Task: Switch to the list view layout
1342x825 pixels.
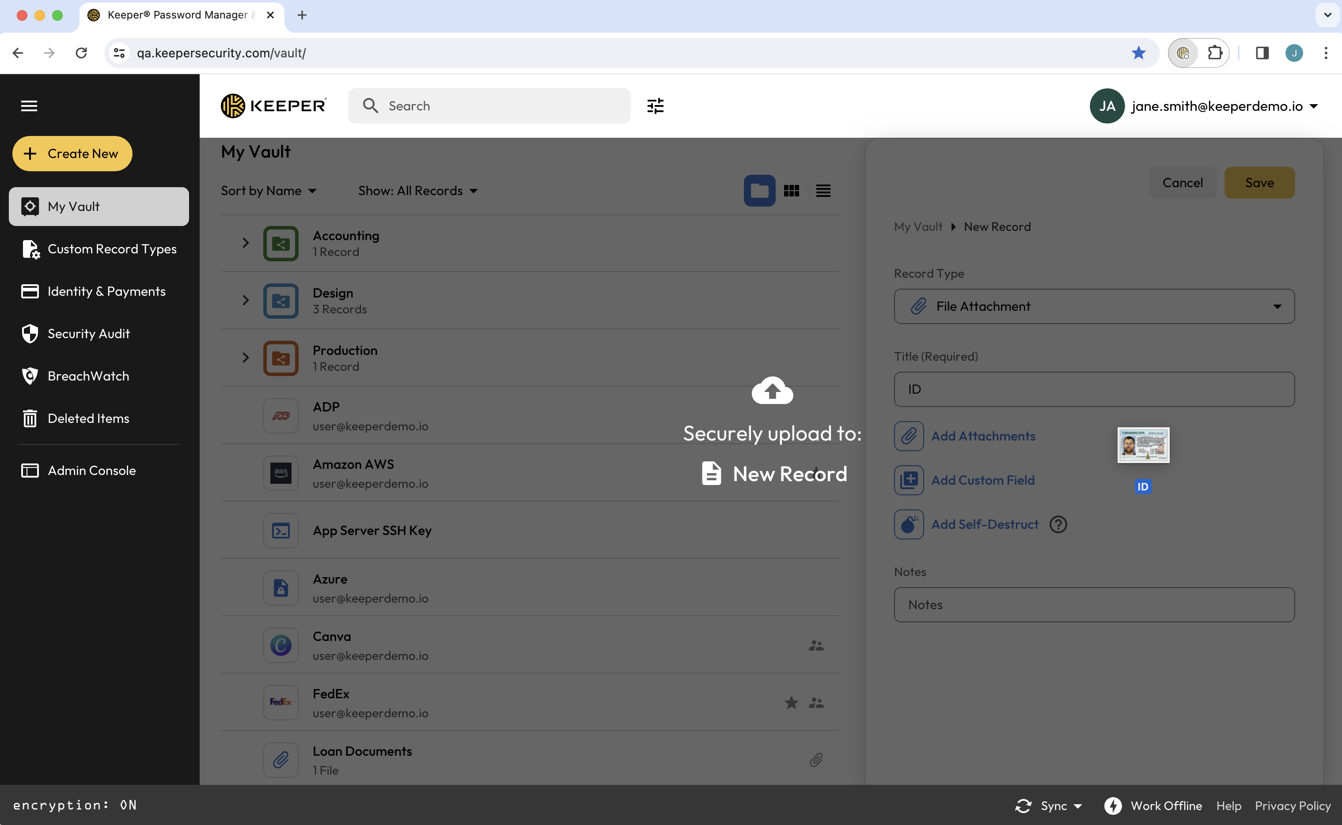Action: [823, 191]
